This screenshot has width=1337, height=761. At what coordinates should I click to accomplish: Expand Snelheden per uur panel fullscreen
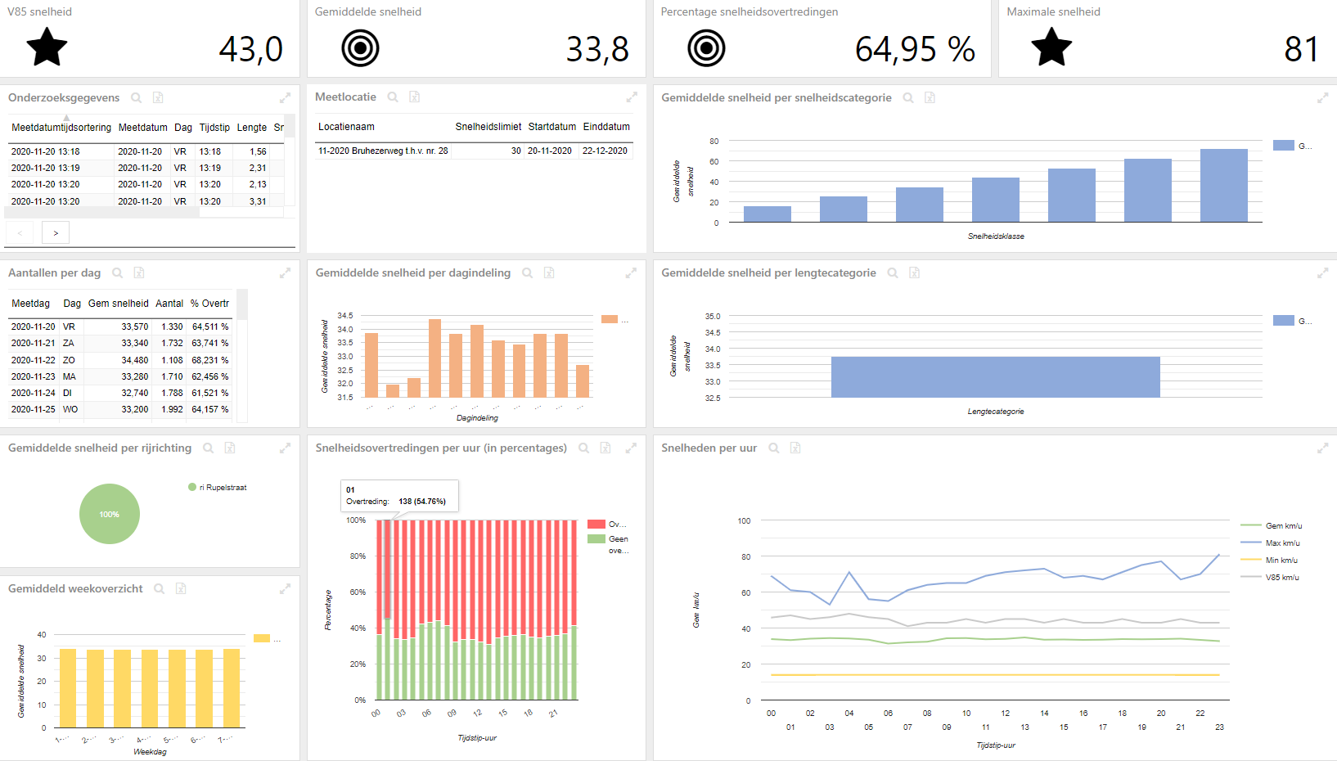coord(1322,448)
